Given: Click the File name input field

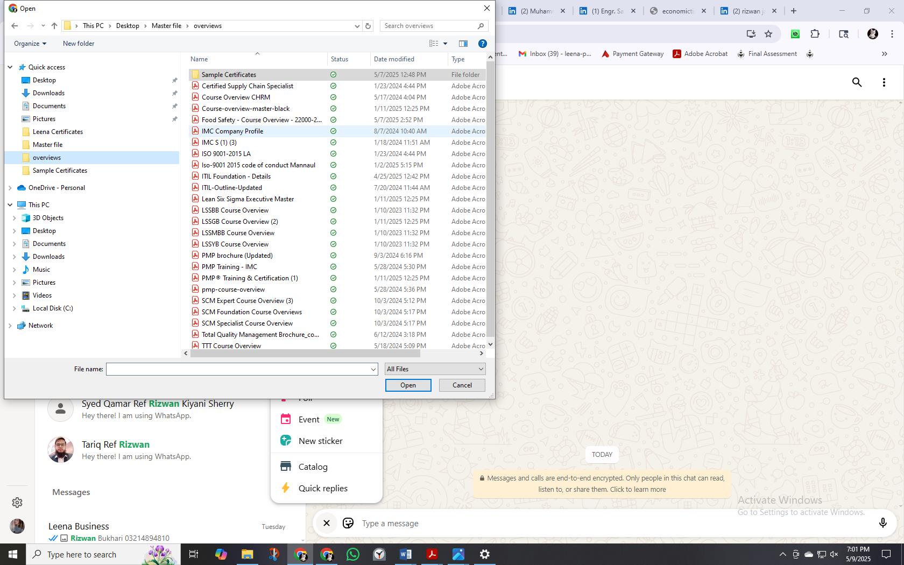Looking at the screenshot, I should (238, 369).
